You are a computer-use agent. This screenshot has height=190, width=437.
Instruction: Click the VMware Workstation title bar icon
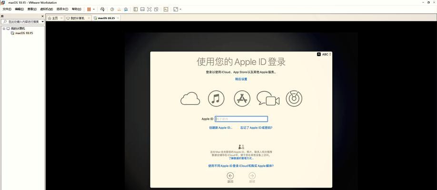[x=3, y=2]
